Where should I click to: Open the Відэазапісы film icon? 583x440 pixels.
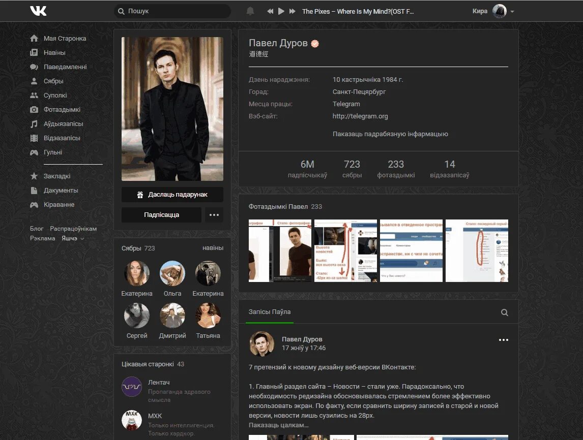click(x=34, y=138)
